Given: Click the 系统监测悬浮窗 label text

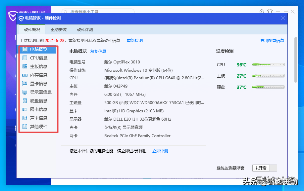Looking at the screenshot, I should coord(230,168).
